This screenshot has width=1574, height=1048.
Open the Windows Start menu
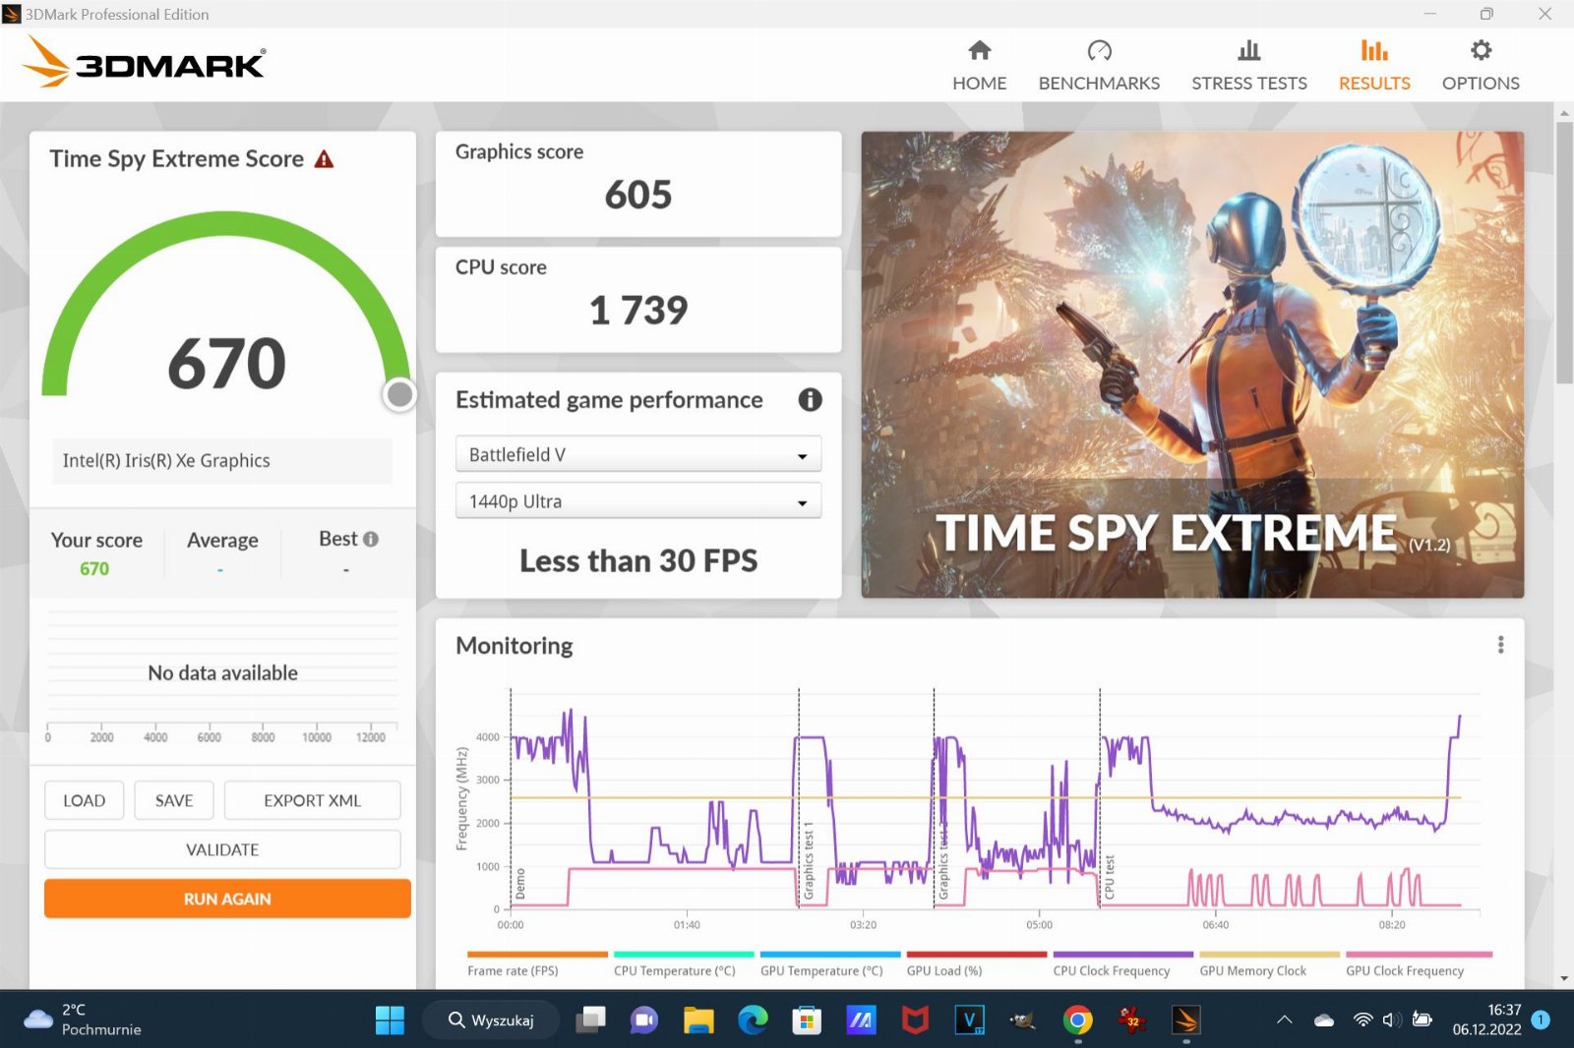(390, 1020)
